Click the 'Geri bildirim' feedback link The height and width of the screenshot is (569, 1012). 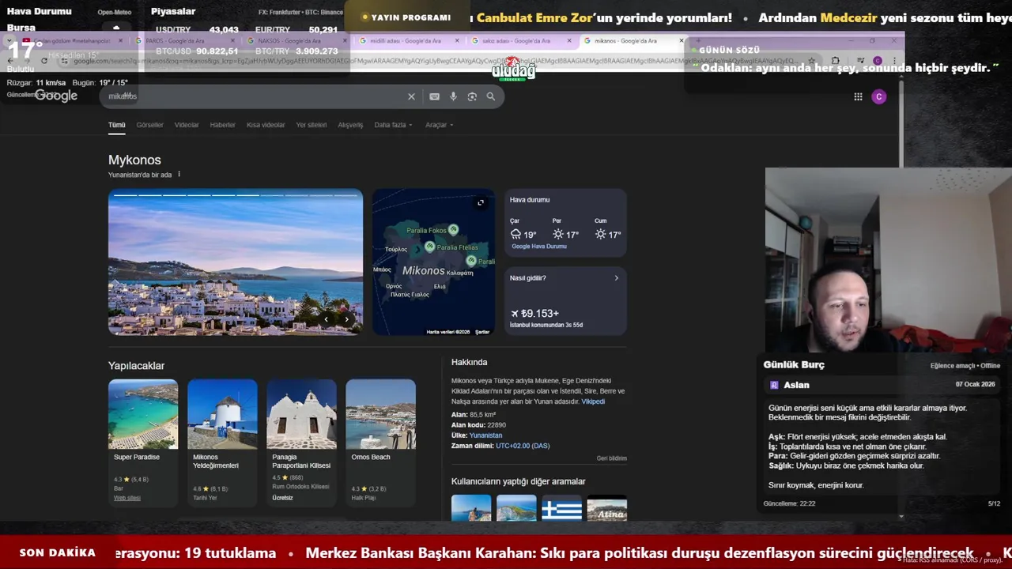(611, 458)
